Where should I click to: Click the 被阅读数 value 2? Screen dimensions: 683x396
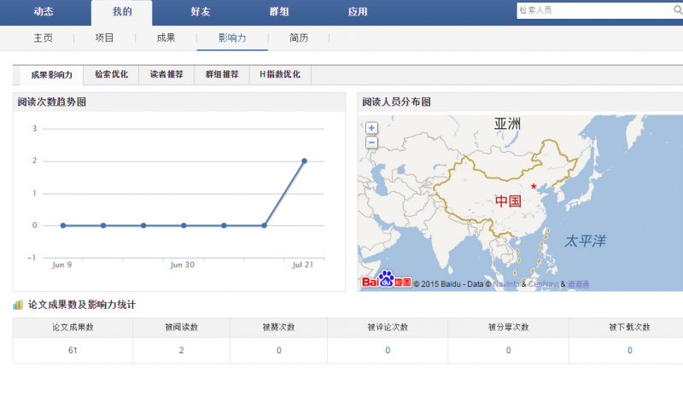coord(181,350)
